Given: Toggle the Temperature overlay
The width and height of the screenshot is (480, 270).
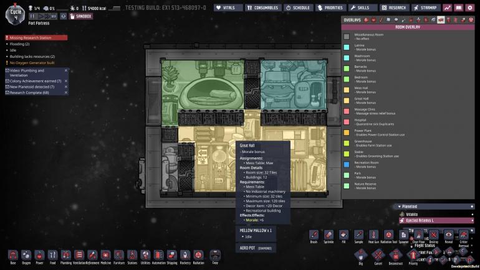Looking at the screenshot, I should point(381,20).
